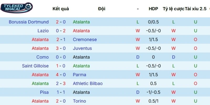Open the Borussia Dortmund team link

pos(29,22)
